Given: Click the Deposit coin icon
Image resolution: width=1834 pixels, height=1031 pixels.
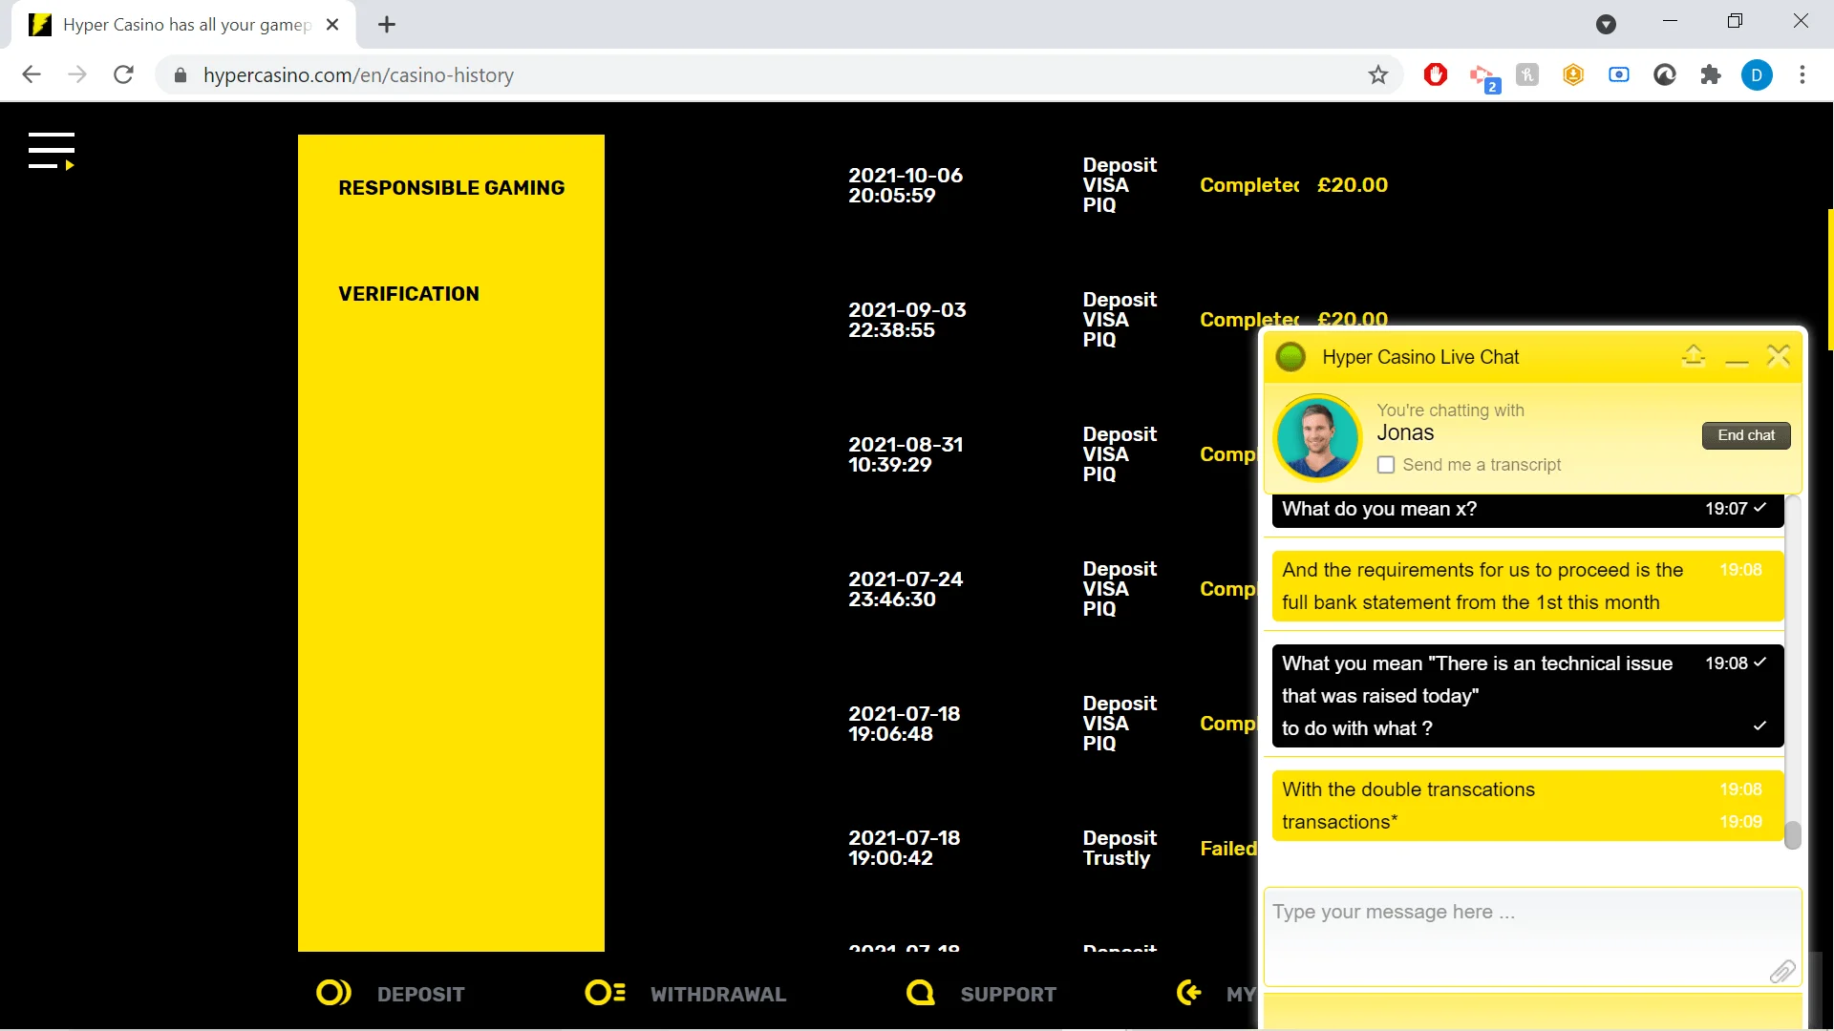Looking at the screenshot, I should pyautogui.click(x=333, y=993).
